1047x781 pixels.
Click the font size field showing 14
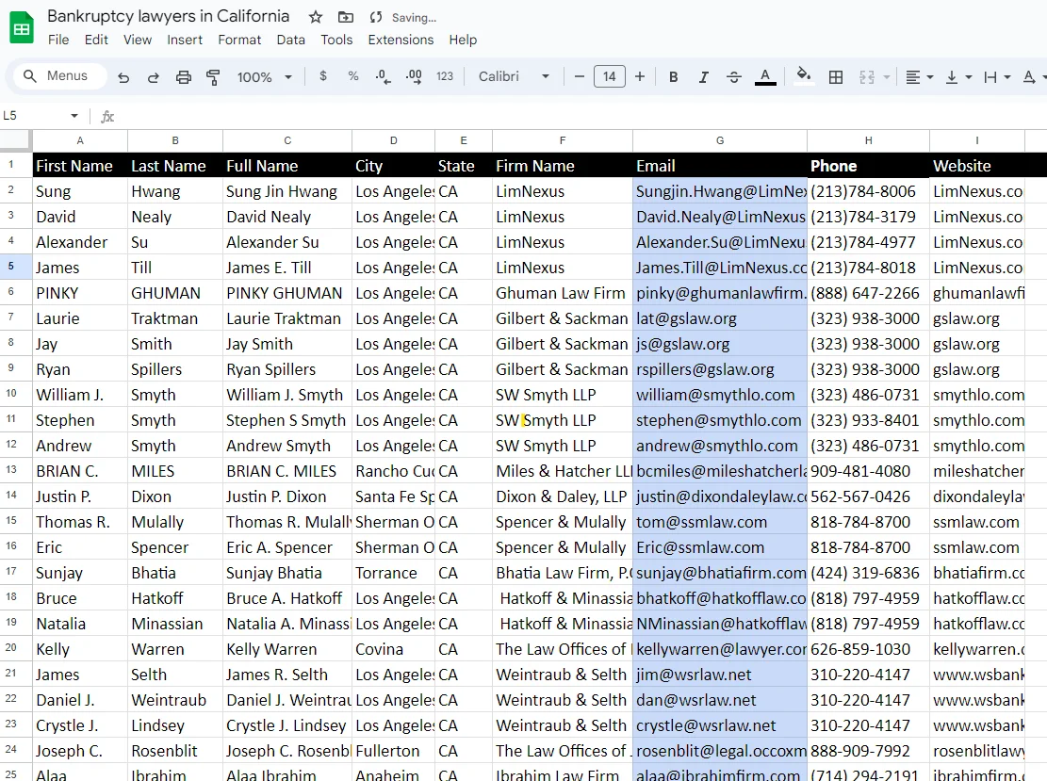pyautogui.click(x=609, y=76)
